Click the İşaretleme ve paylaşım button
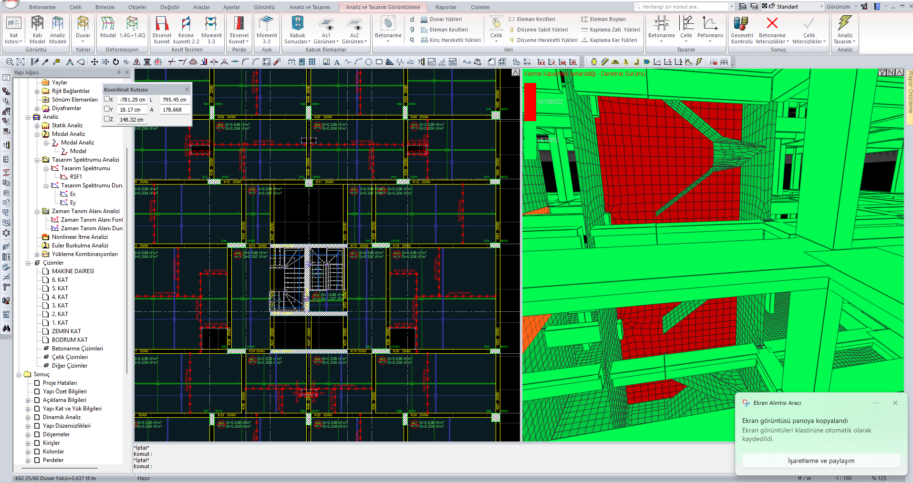Image resolution: width=913 pixels, height=483 pixels. [820, 461]
